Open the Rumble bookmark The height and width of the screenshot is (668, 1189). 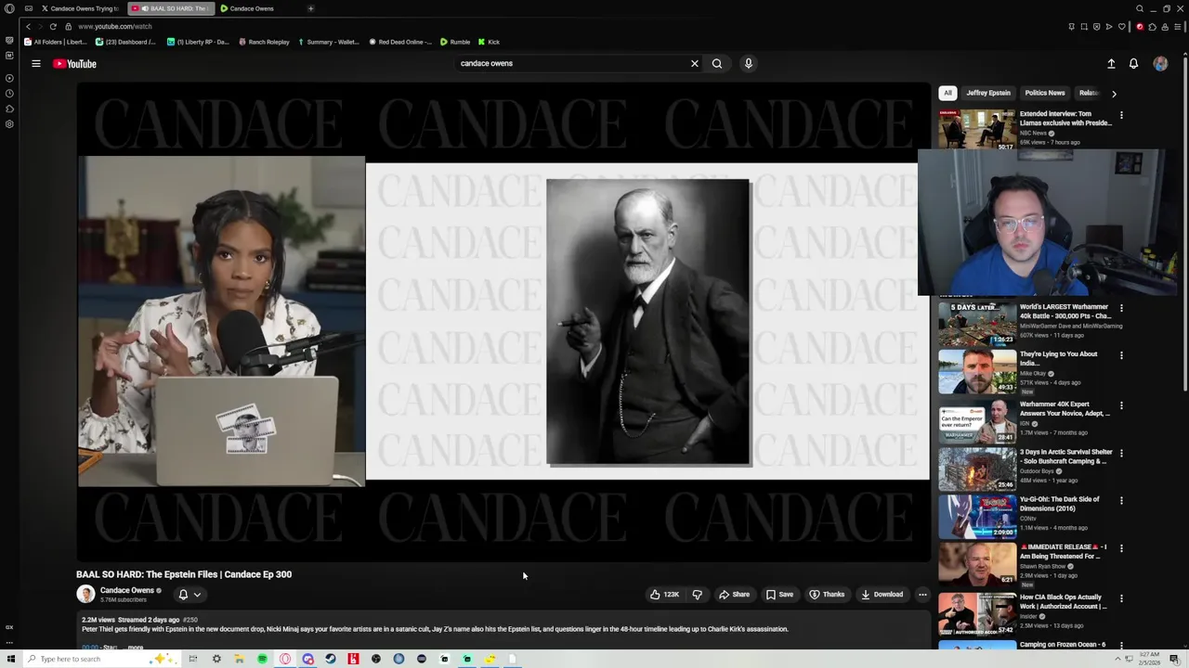(455, 42)
